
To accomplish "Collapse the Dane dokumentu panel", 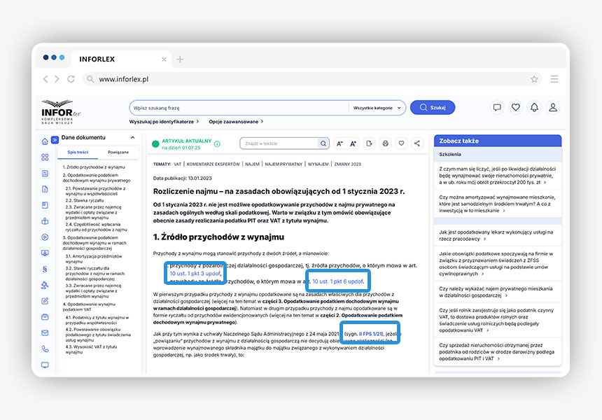I will coord(55,138).
